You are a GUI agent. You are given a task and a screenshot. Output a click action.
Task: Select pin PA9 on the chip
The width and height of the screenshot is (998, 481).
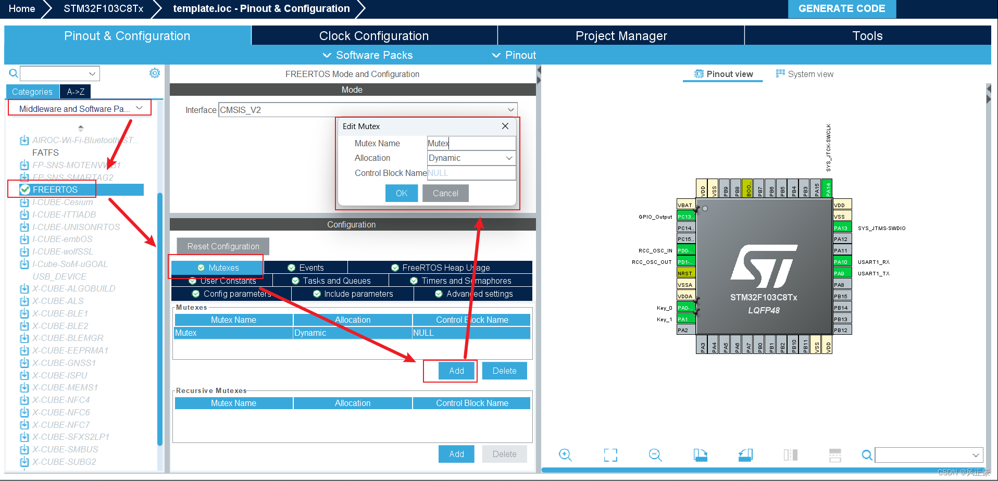click(x=842, y=273)
